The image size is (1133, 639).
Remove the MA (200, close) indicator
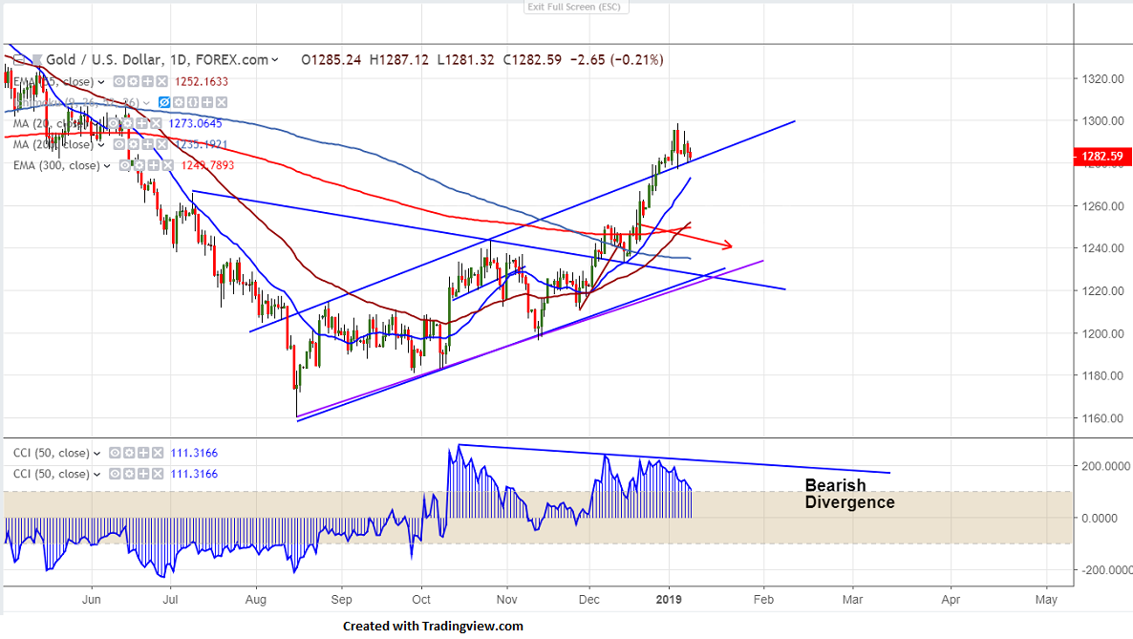(x=161, y=144)
